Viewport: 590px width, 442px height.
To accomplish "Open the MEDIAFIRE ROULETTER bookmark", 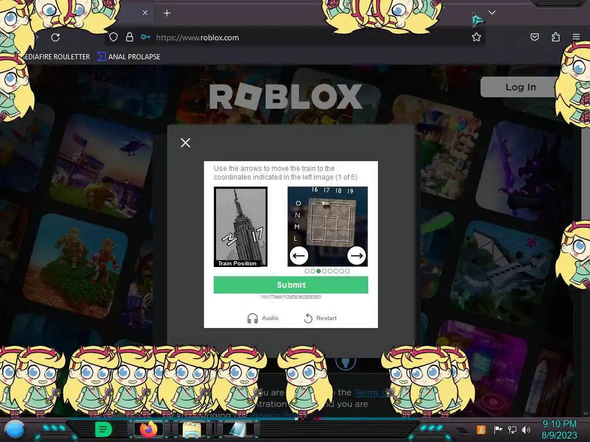I will 57,57.
